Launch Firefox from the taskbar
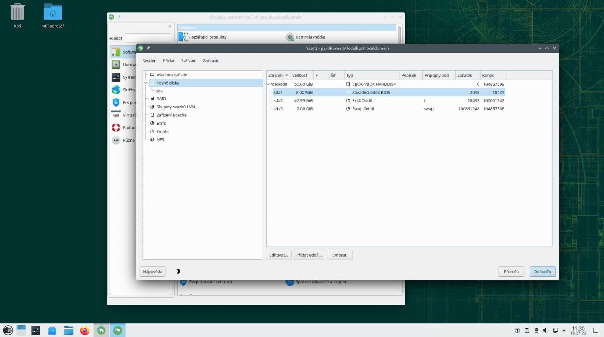 pyautogui.click(x=85, y=331)
